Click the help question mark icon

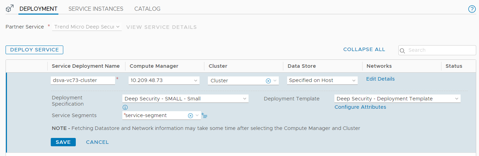pos(472,9)
